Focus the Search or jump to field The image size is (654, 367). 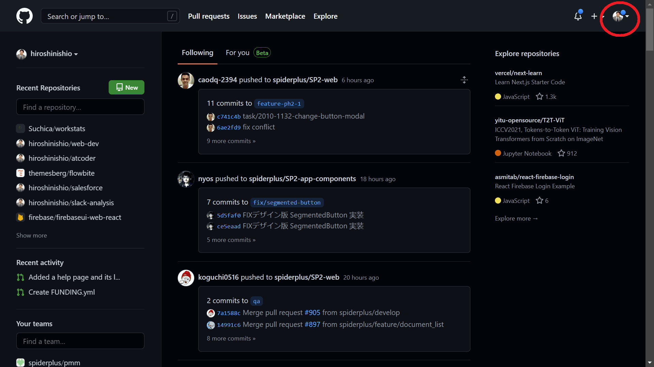tap(110, 16)
